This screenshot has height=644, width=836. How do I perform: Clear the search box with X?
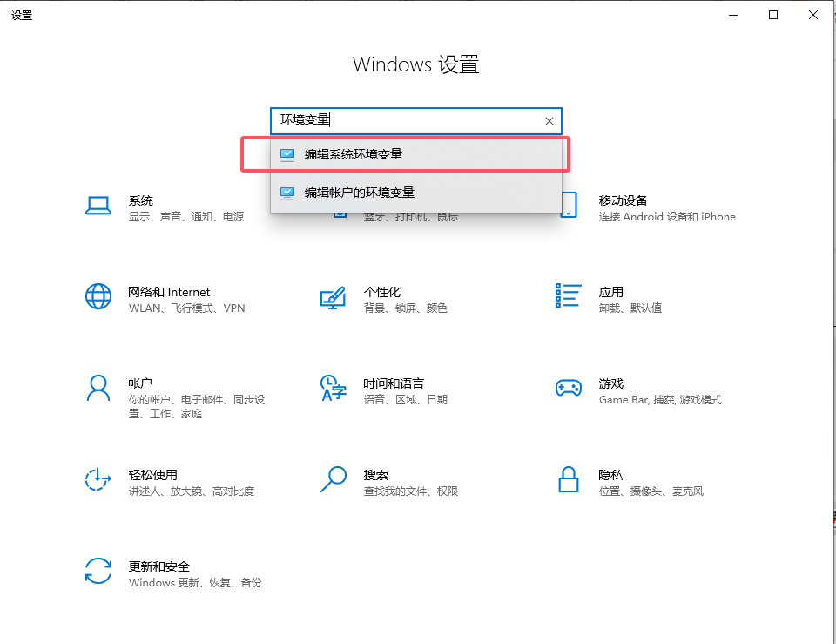coord(549,121)
